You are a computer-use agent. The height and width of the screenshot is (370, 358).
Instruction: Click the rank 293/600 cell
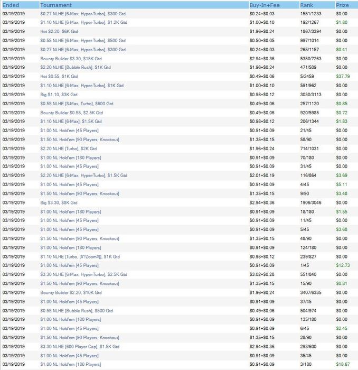(308, 347)
